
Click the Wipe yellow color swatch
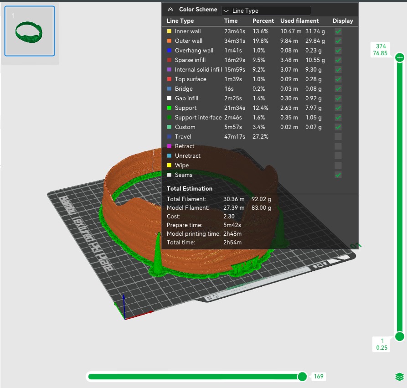[x=169, y=166]
